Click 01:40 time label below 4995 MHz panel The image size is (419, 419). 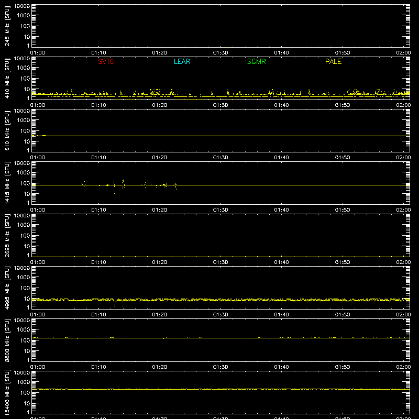pyautogui.click(x=281, y=315)
